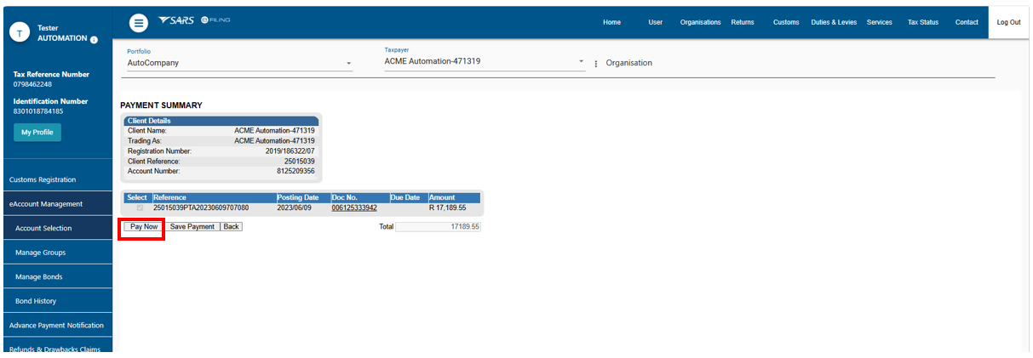Toggle the payment row Select checkbox

point(140,207)
